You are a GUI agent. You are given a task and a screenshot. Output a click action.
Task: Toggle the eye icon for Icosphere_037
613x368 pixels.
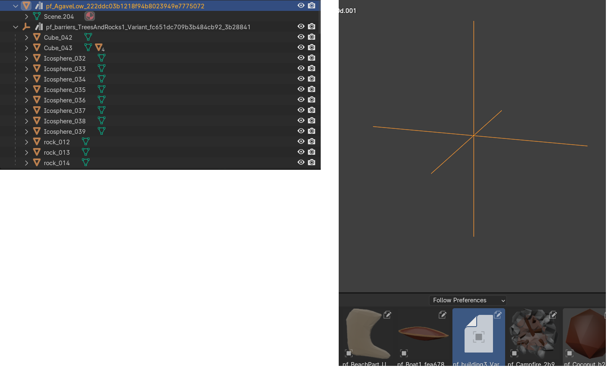point(301,110)
